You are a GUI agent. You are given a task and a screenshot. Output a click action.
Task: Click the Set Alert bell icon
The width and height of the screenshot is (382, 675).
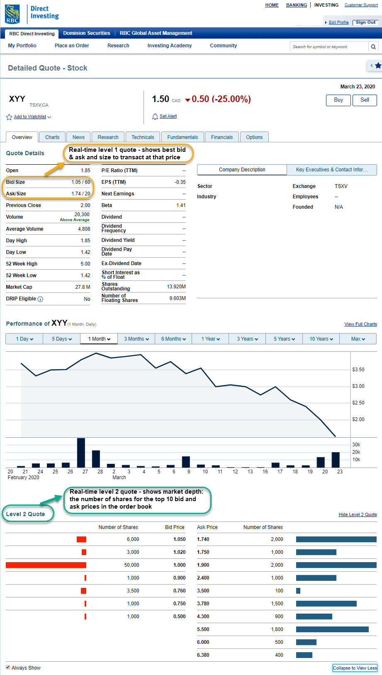coord(155,117)
